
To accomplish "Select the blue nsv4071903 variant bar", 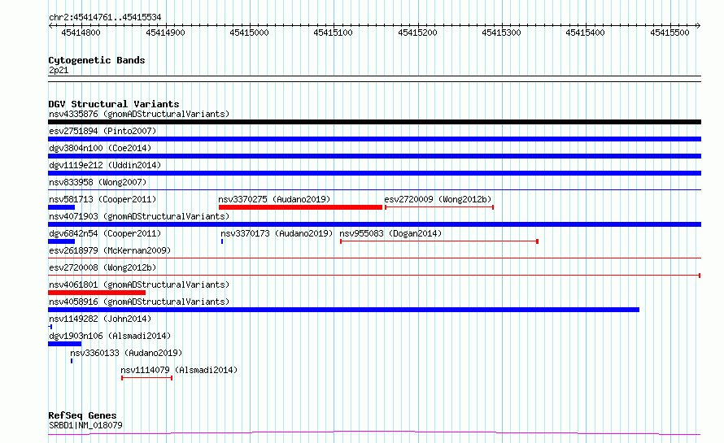I will 374,224.
